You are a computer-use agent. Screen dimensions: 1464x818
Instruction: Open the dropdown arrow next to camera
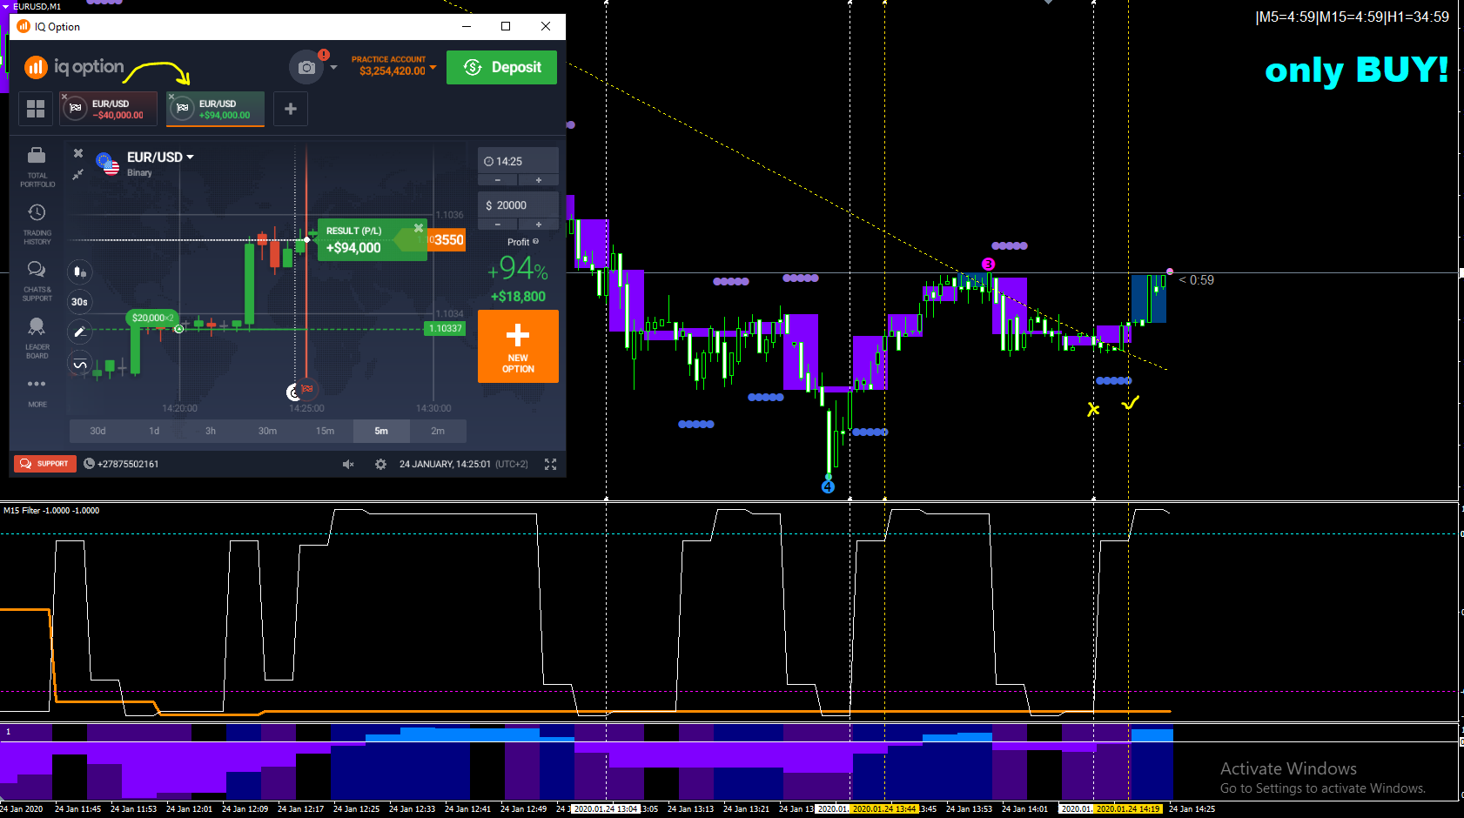click(x=333, y=67)
